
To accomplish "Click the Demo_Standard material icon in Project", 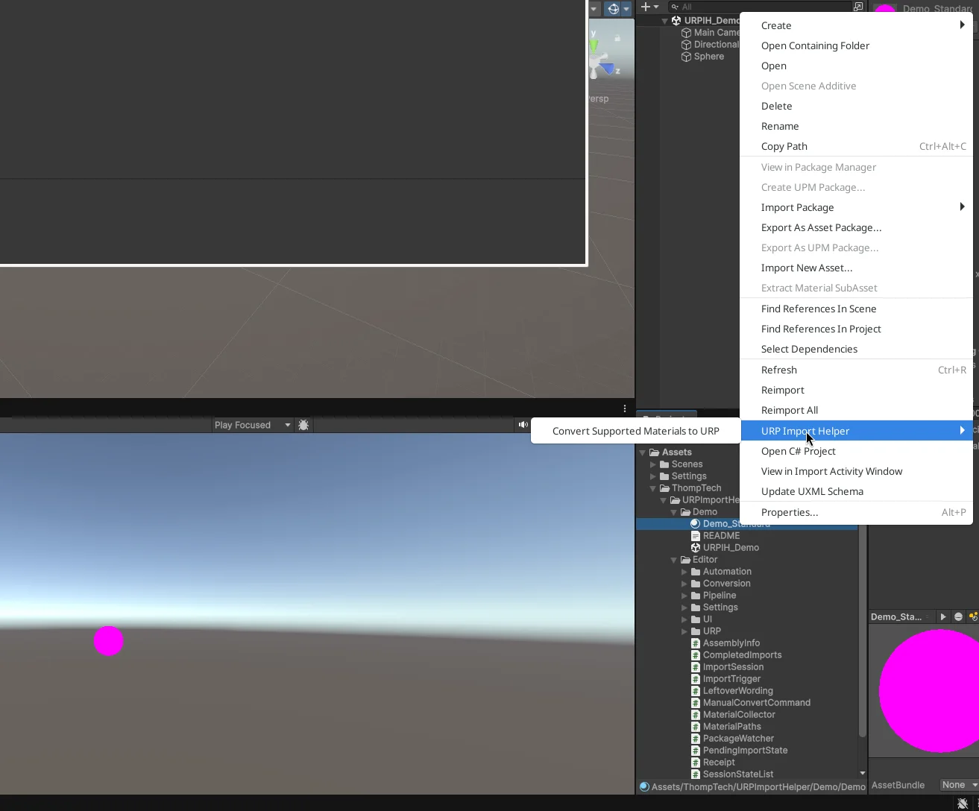I will point(696,524).
